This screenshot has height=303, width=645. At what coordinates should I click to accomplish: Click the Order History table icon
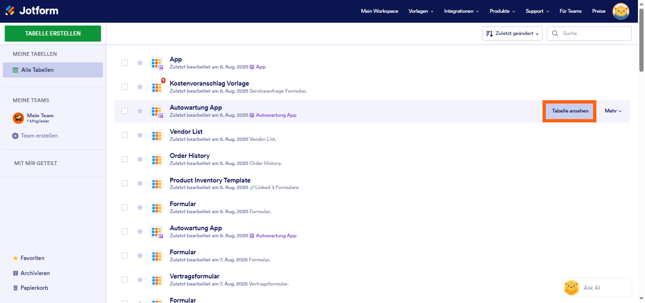coord(157,160)
